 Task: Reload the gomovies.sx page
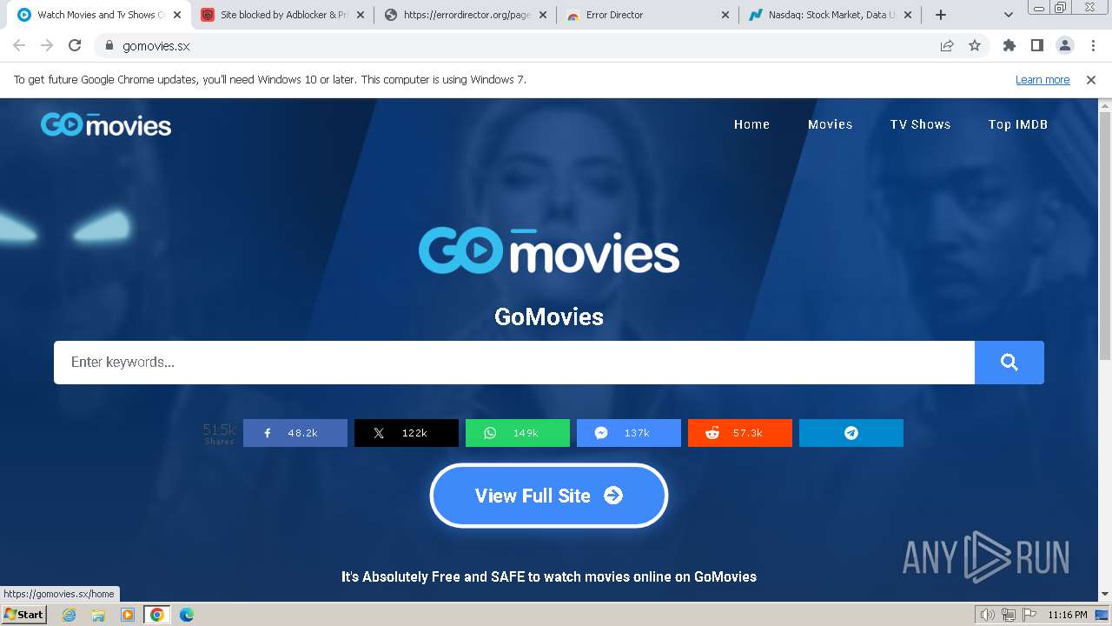[75, 45]
